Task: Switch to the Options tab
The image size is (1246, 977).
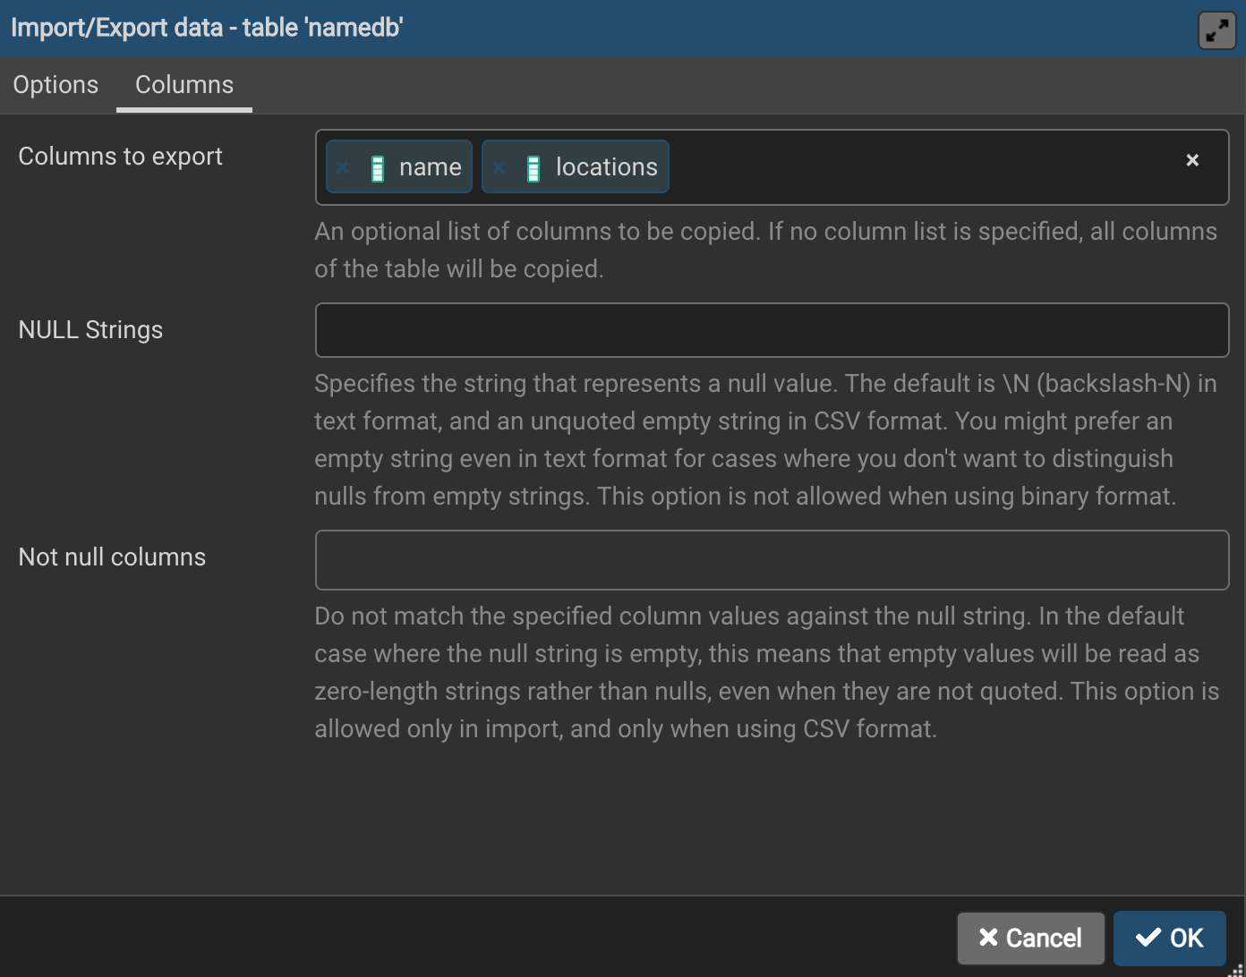Action: click(55, 85)
